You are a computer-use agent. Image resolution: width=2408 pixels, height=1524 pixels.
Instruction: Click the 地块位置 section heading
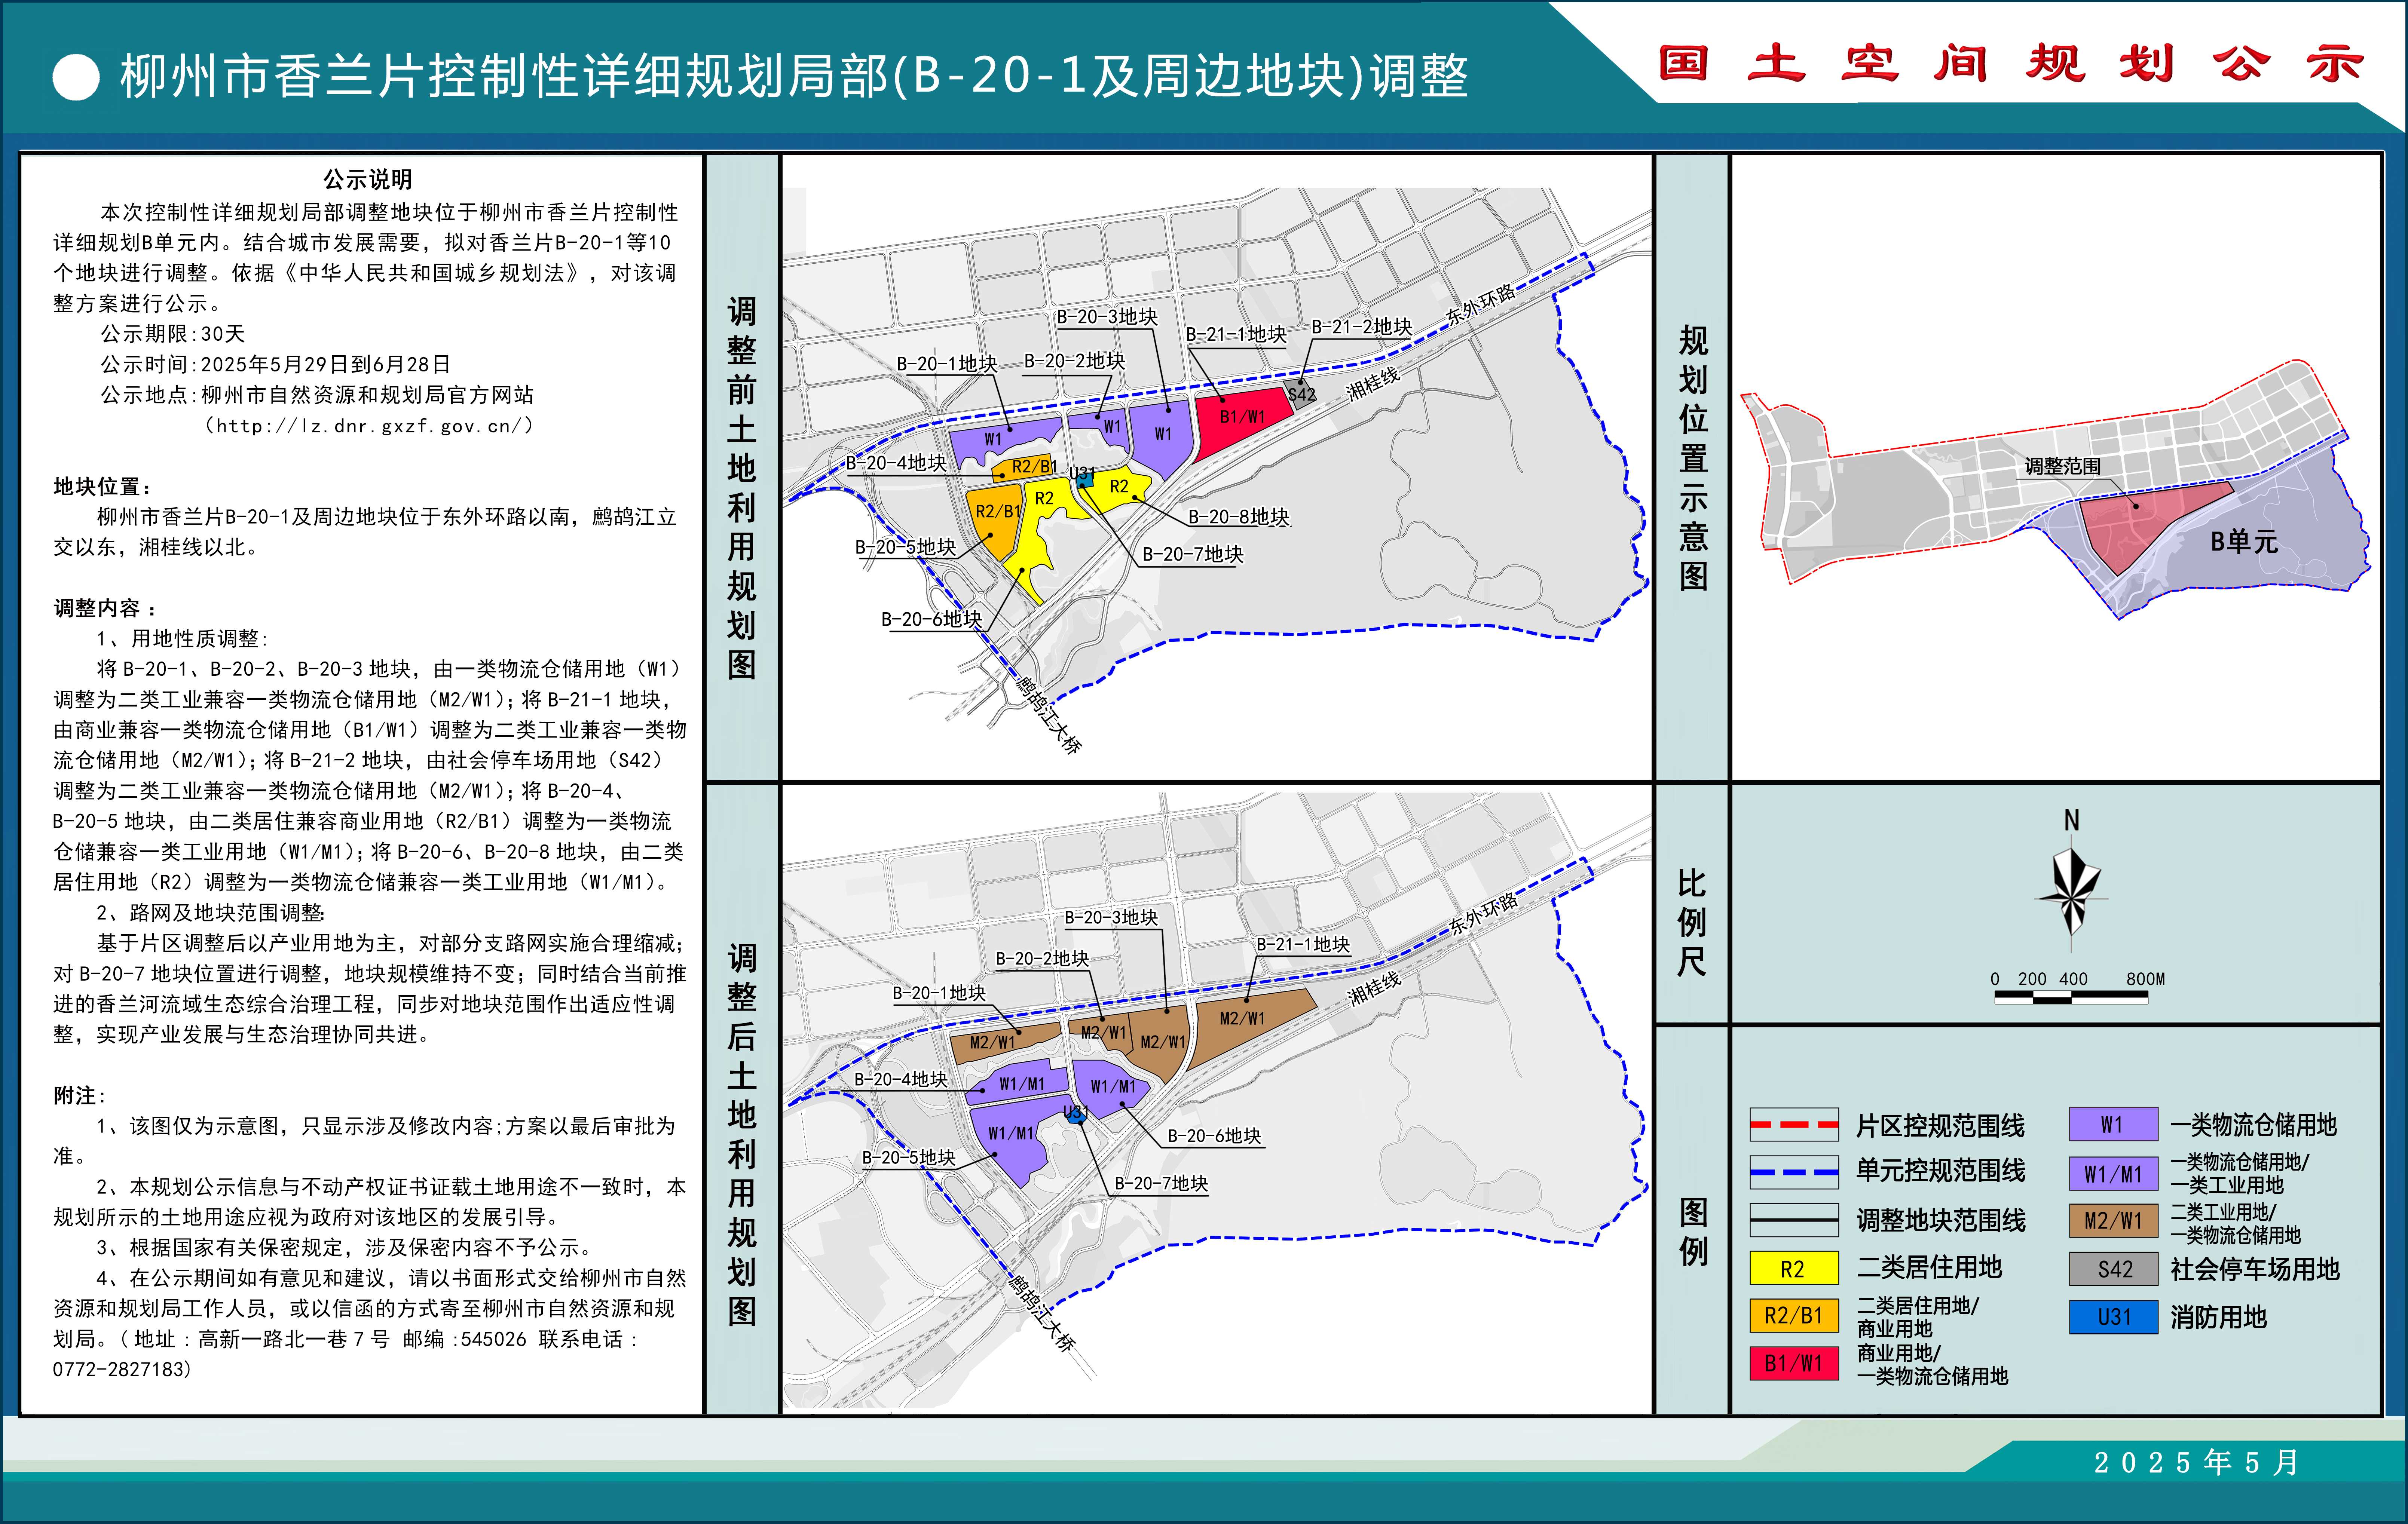[103, 487]
